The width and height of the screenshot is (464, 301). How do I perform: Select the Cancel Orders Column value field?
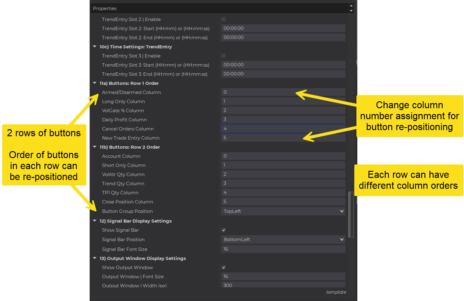[283, 129]
